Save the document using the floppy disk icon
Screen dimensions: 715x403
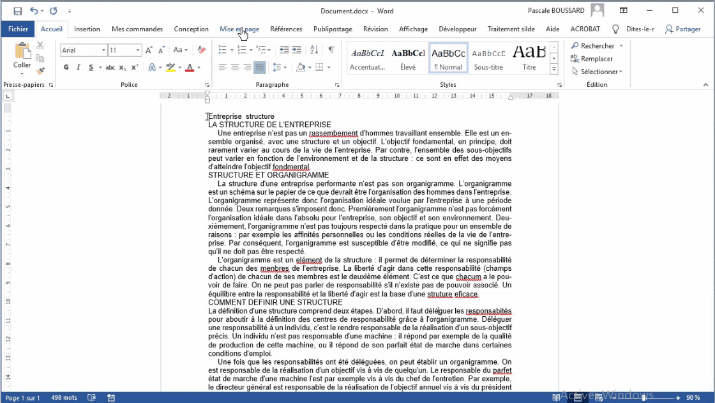[x=17, y=11]
